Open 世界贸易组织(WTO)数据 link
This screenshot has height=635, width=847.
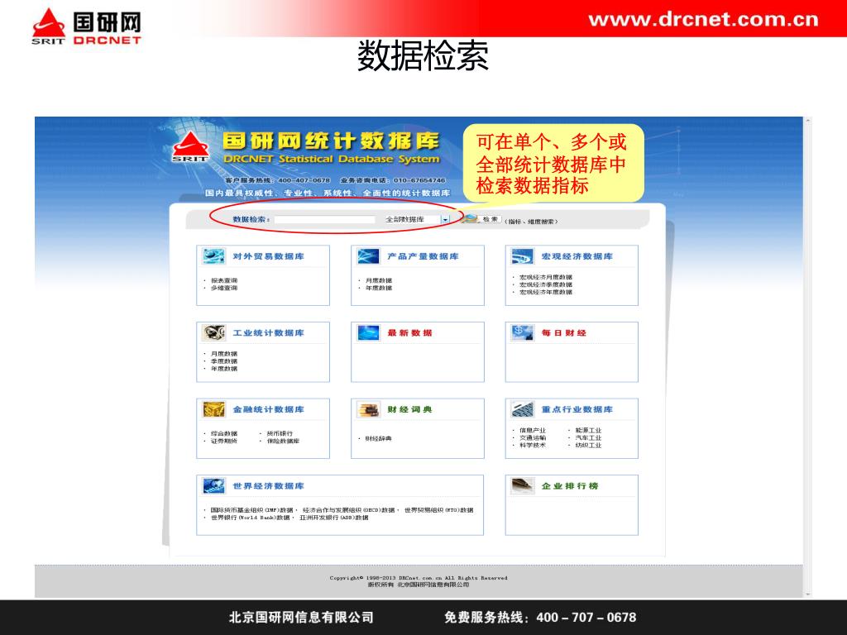(438, 510)
